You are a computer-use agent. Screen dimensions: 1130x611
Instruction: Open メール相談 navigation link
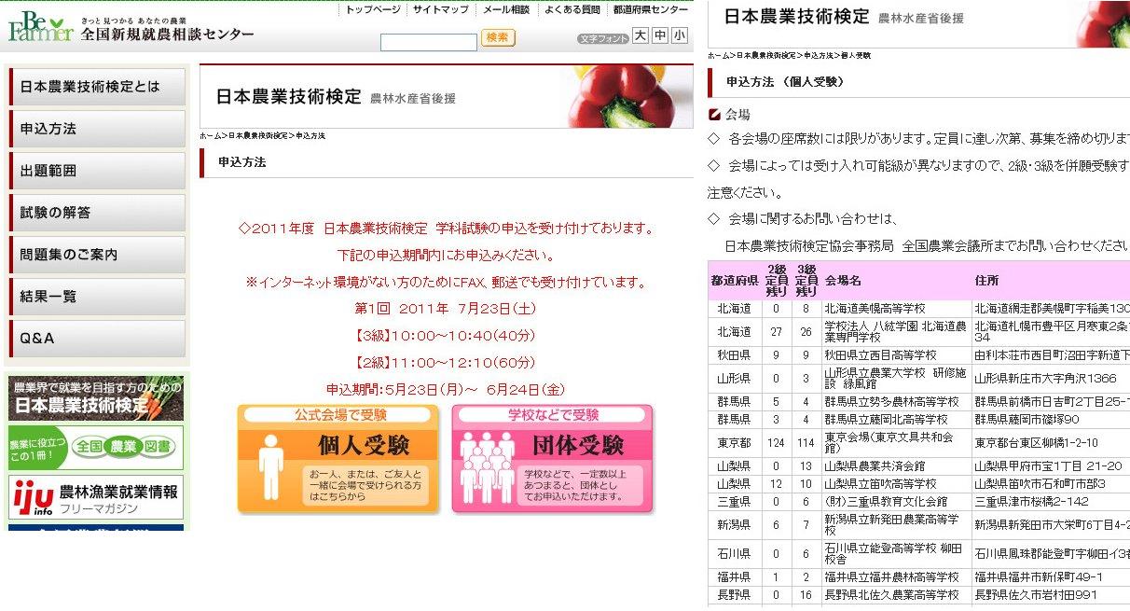click(506, 9)
